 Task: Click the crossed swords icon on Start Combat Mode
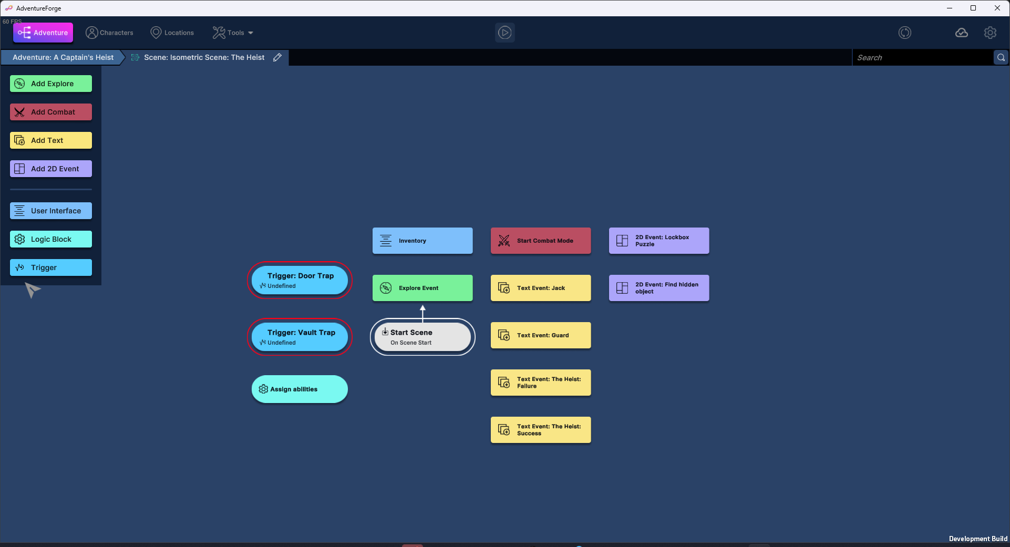(x=504, y=241)
